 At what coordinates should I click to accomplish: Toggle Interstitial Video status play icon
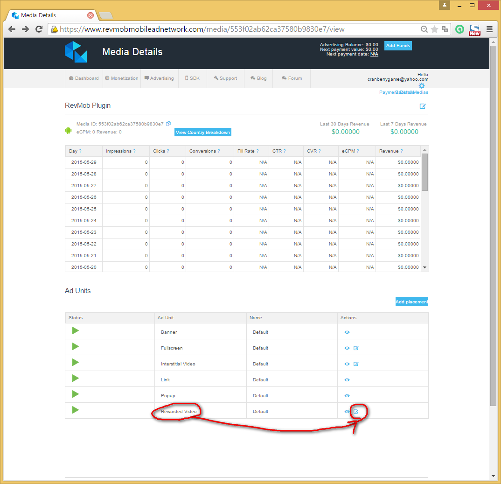[75, 362]
